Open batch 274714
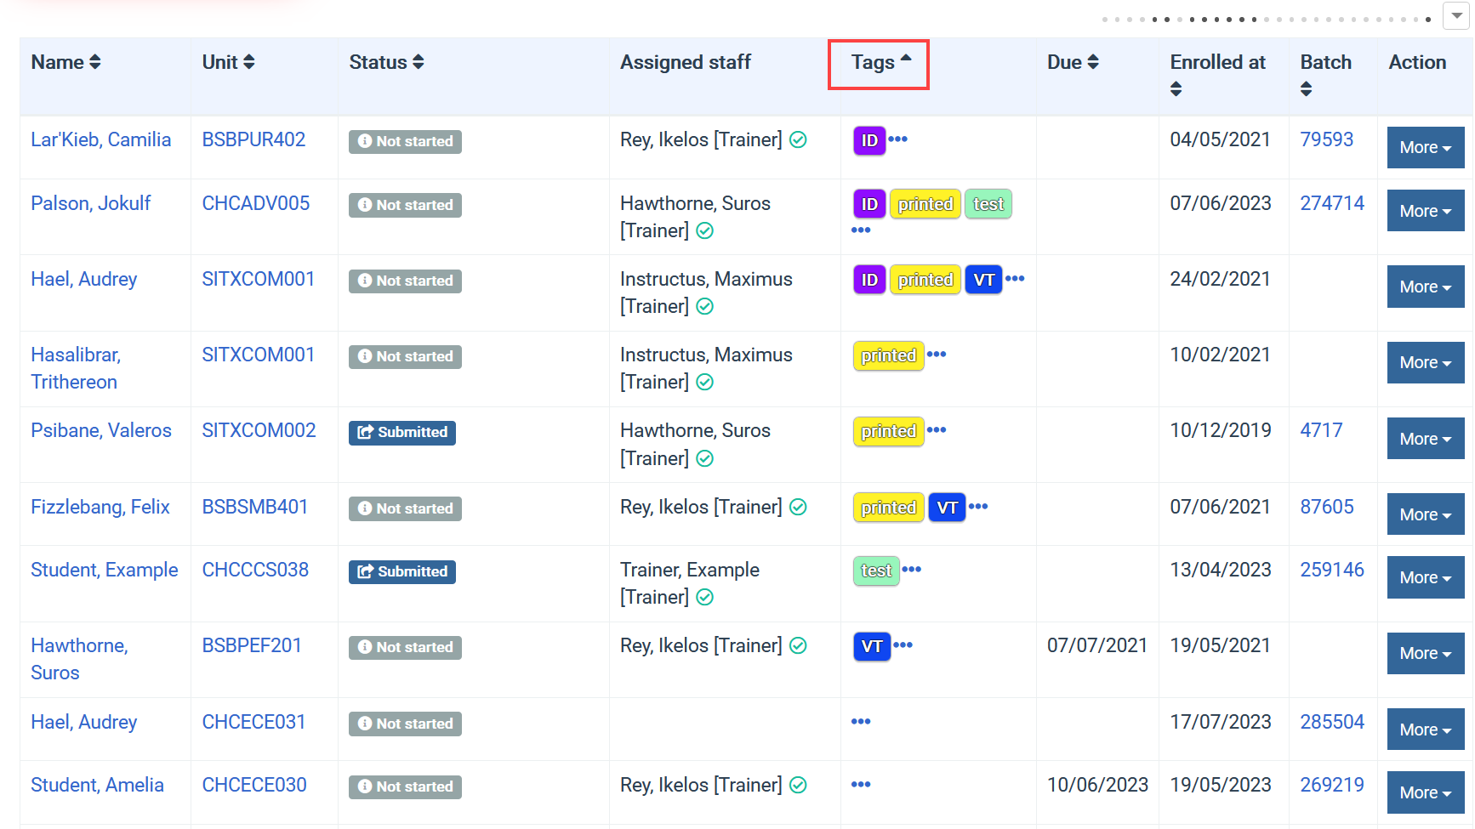Viewport: 1475px width, 829px height. (x=1332, y=203)
